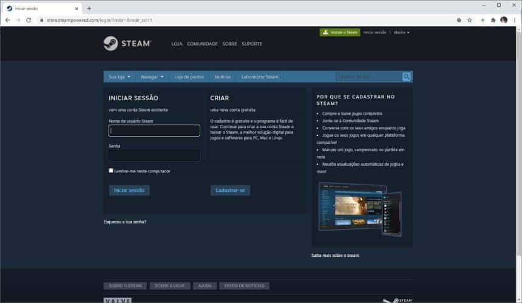Image resolution: width=522 pixels, height=303 pixels.
Task: Bookmark this page with star icon
Action: (x=470, y=20)
